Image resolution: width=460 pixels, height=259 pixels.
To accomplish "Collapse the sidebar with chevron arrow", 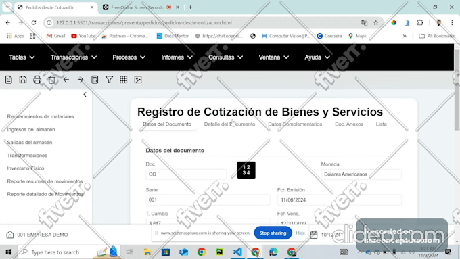I will point(85,95).
